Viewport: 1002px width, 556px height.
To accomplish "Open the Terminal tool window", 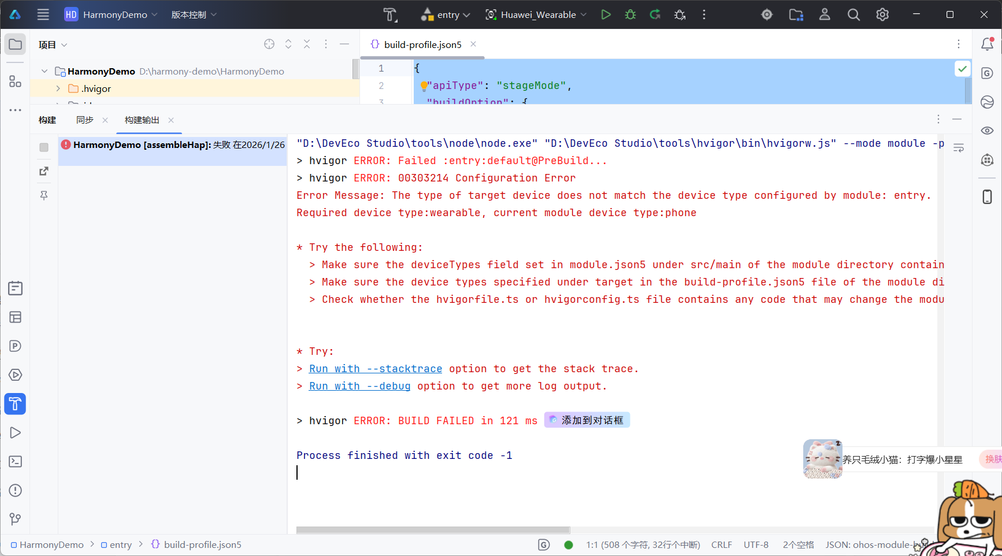I will [16, 462].
